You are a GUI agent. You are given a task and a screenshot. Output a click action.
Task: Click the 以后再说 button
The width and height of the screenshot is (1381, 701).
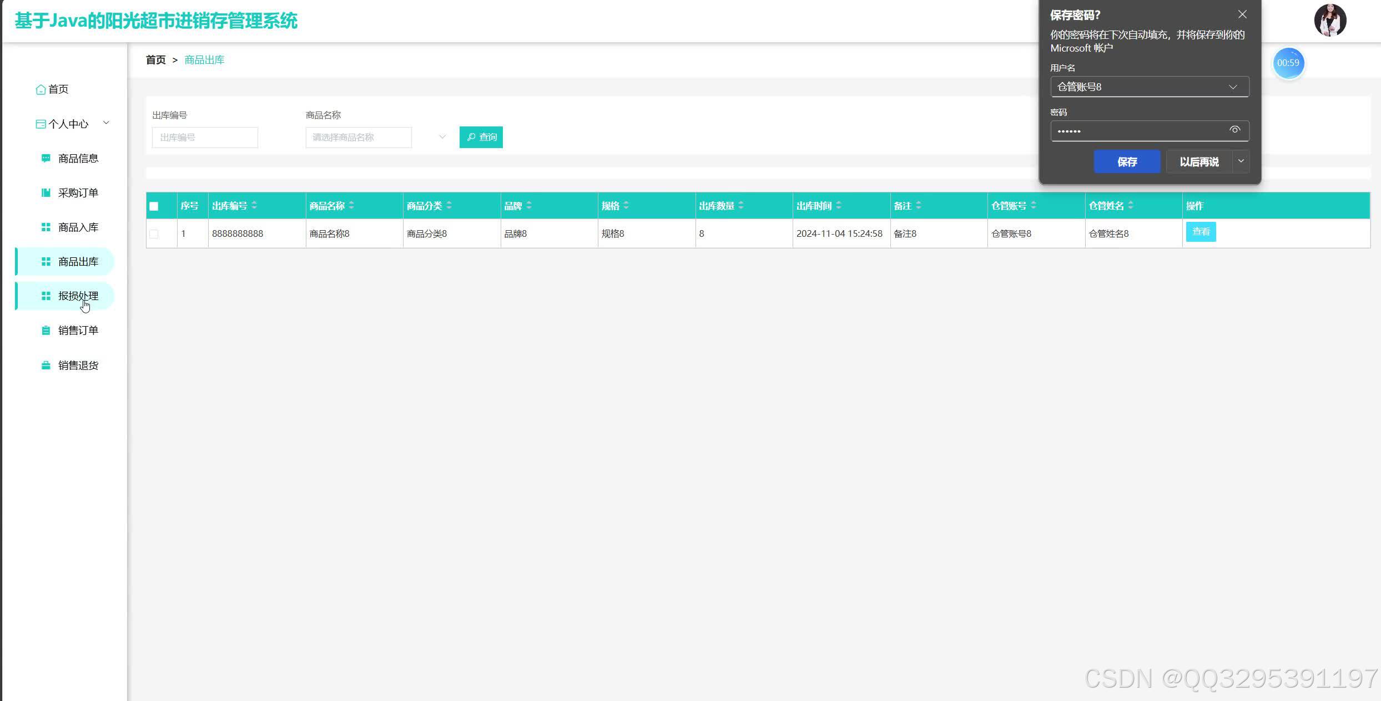tap(1199, 162)
